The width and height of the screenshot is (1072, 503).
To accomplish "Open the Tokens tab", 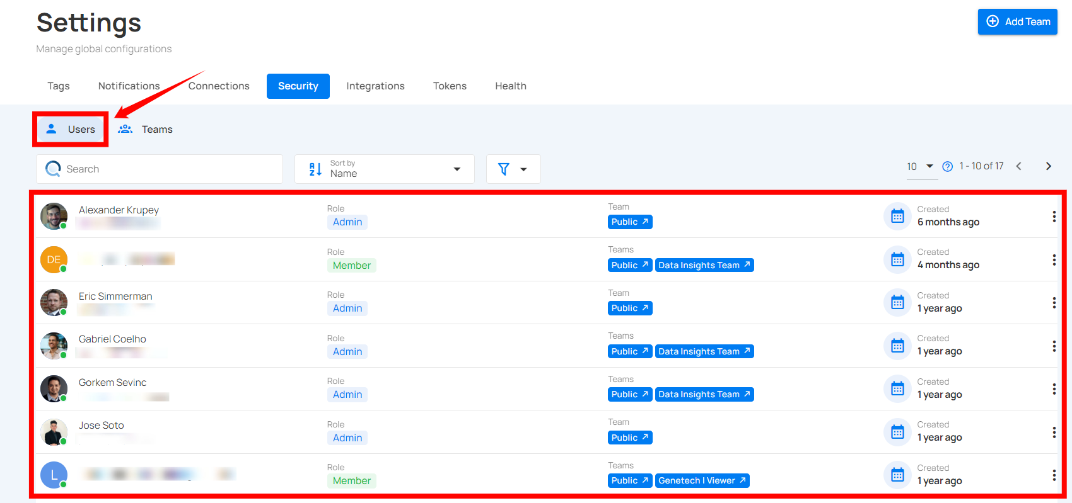I will tap(450, 86).
